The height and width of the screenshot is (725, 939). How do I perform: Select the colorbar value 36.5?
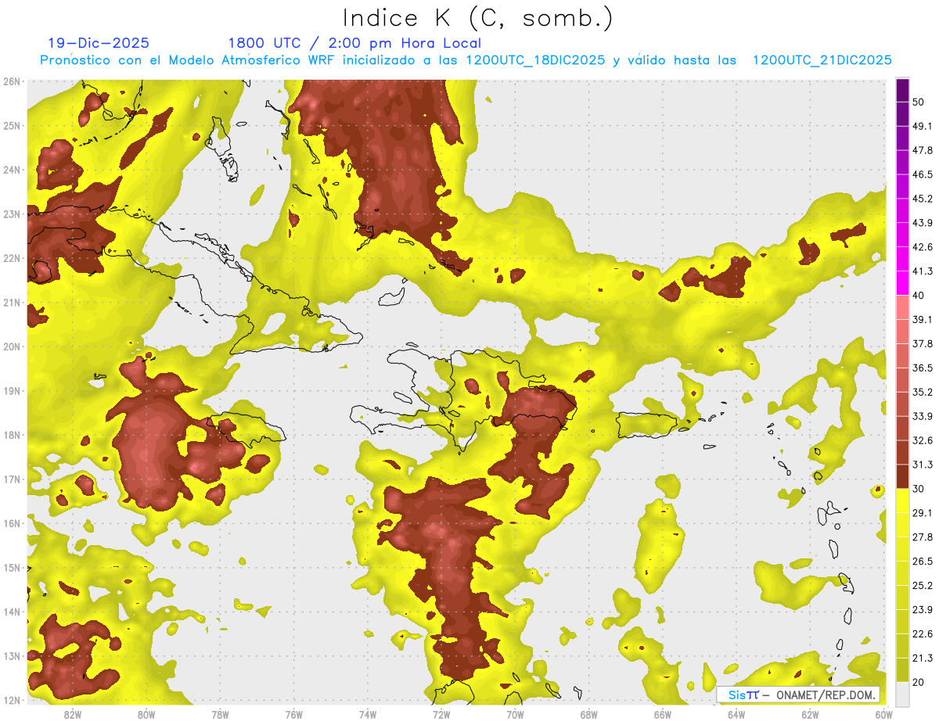point(923,368)
